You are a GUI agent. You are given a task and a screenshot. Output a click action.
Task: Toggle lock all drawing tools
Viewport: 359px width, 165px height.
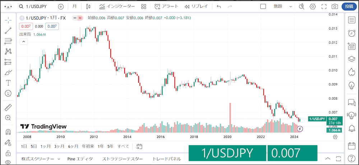[x=8, y=152]
